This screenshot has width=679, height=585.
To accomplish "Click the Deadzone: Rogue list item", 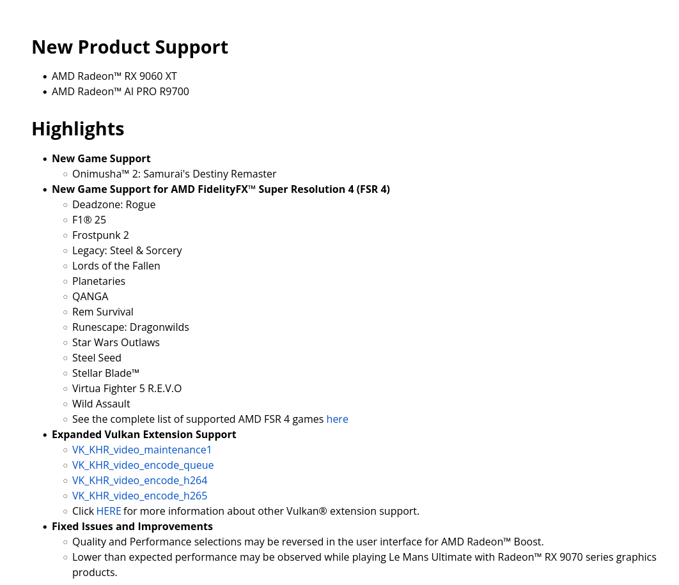I will (x=114, y=204).
